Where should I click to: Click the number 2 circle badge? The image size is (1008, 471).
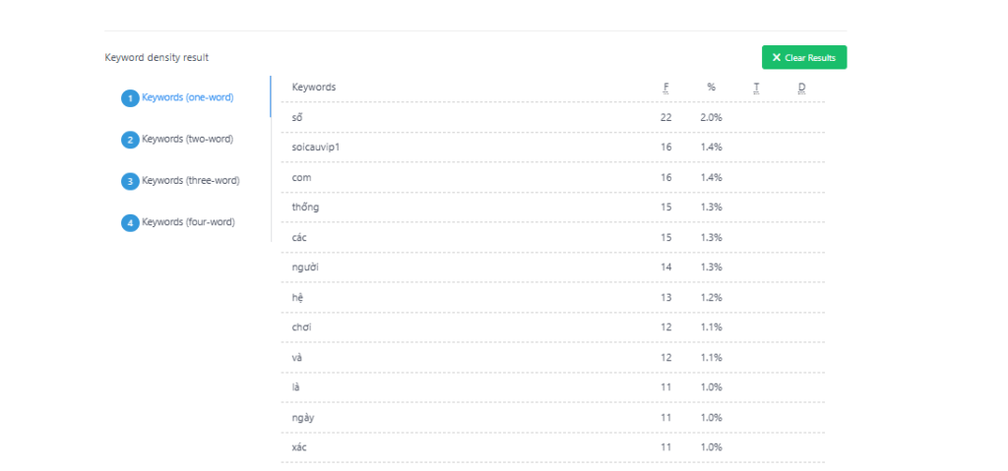[x=130, y=140]
